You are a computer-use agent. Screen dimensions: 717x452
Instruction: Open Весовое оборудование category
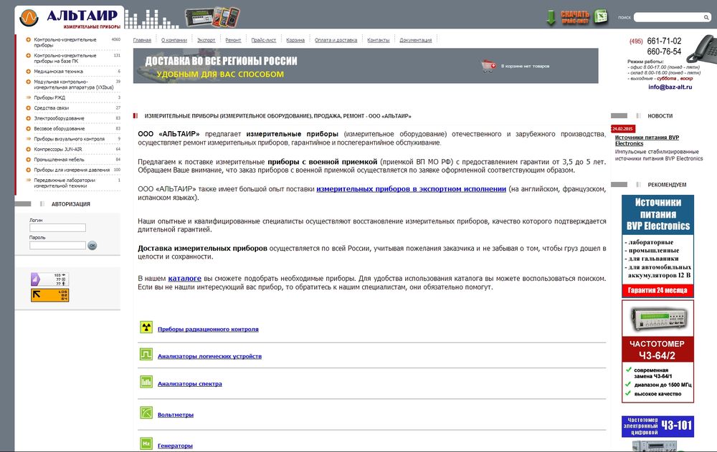(59, 128)
